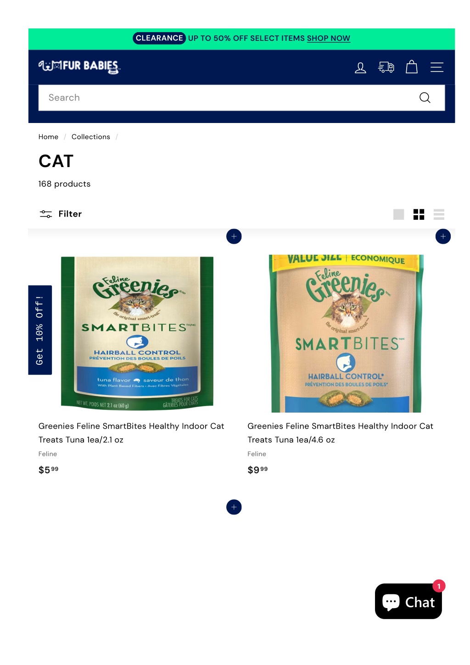Open the shopping bag cart
The height and width of the screenshot is (665, 470).
click(412, 67)
